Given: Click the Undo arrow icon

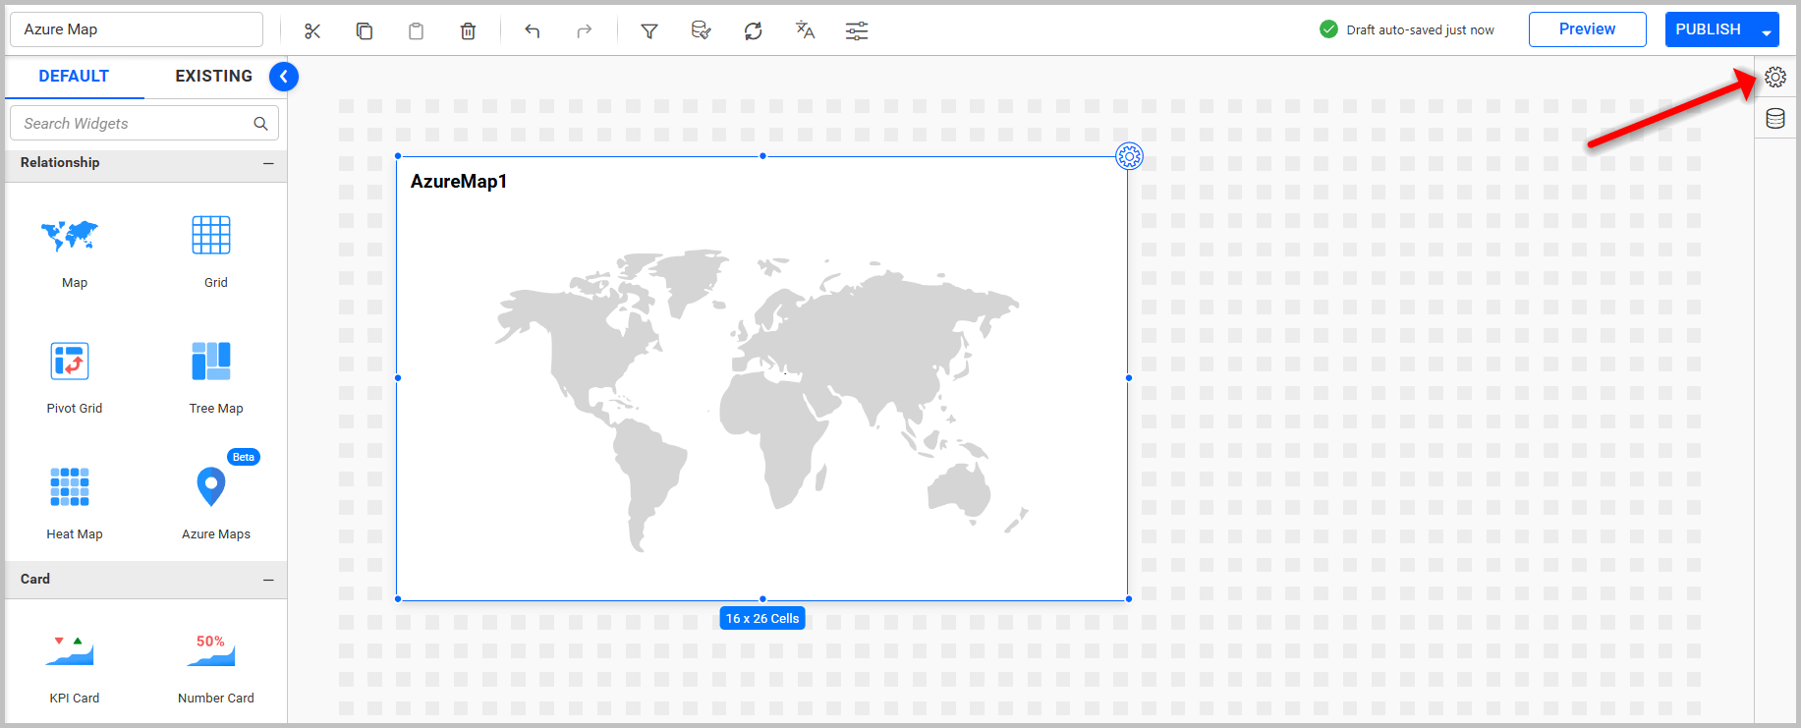Looking at the screenshot, I should [x=533, y=31].
